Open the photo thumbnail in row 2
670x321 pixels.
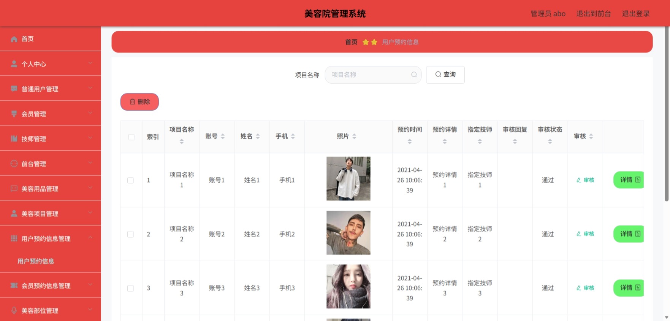pos(348,233)
